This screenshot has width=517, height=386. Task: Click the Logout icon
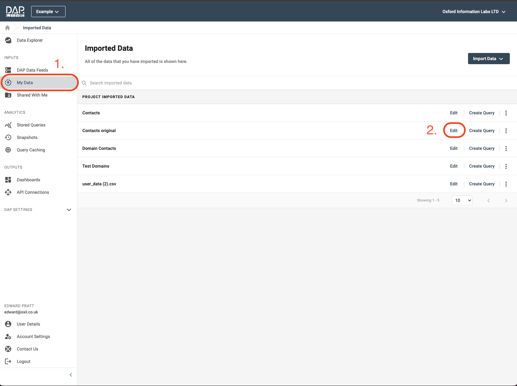[8, 361]
